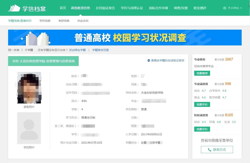Click the 学历照片 placeholder image

29,128
